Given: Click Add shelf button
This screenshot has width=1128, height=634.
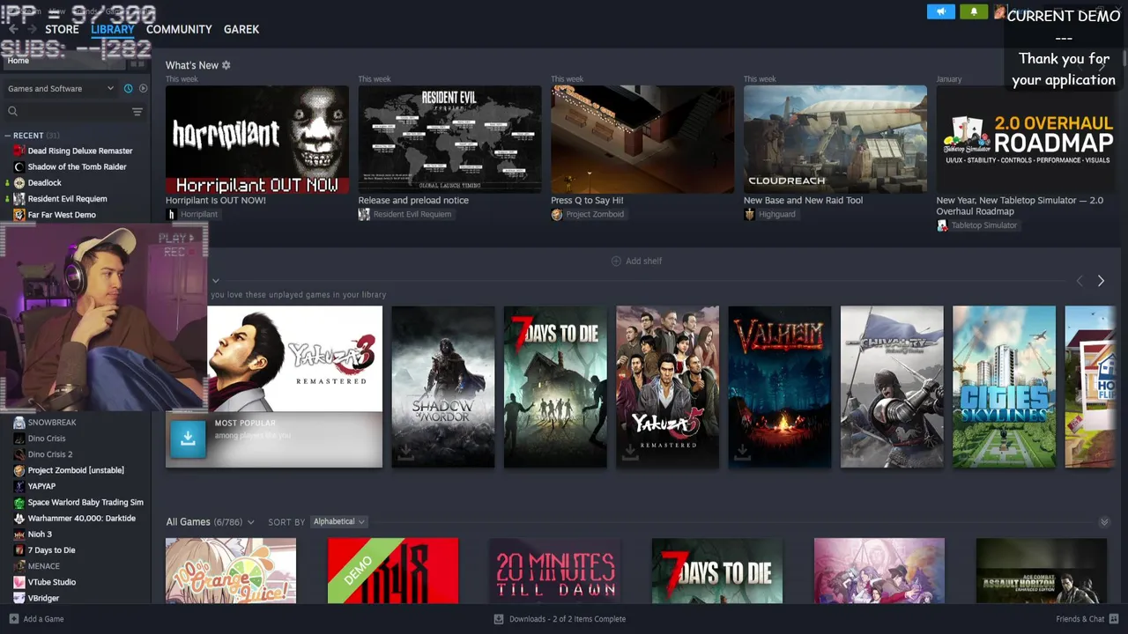Looking at the screenshot, I should 636,261.
